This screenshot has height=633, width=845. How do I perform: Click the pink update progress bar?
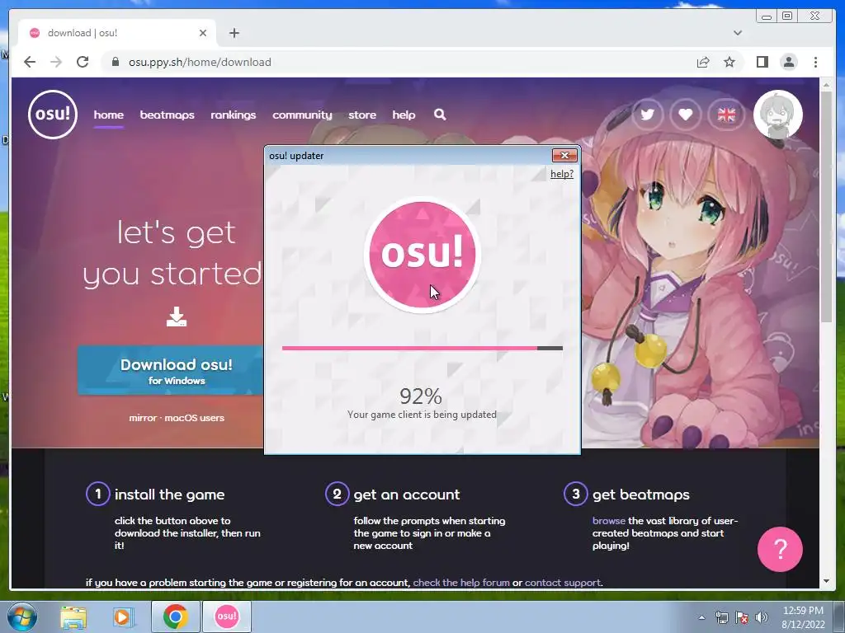(x=422, y=349)
